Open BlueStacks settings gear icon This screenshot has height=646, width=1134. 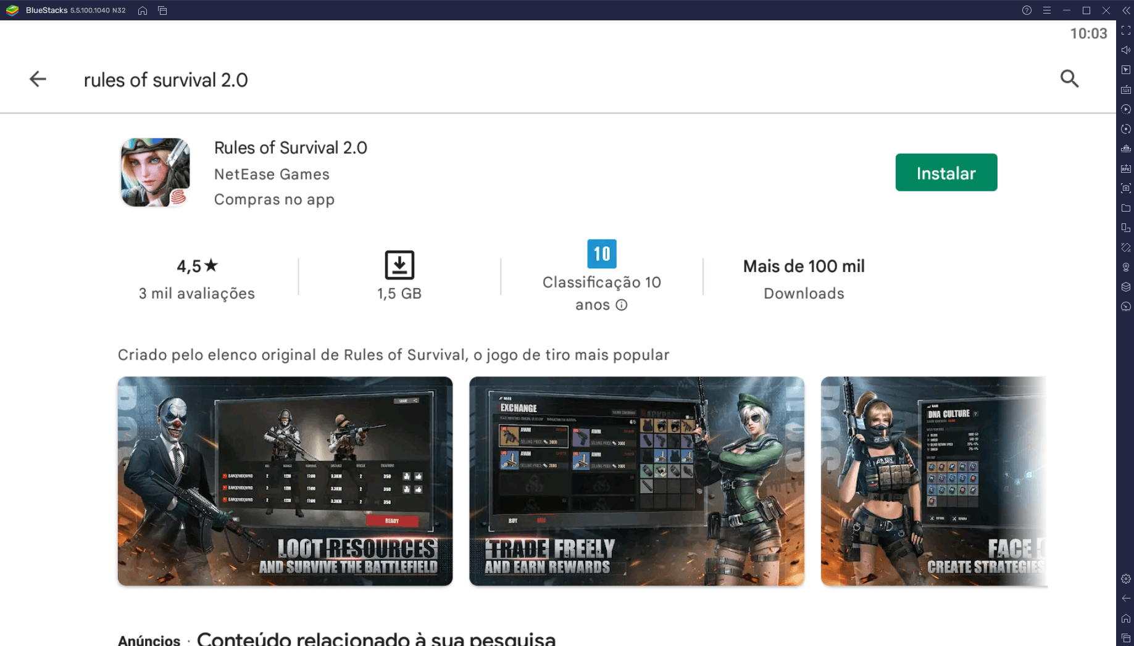(1126, 579)
